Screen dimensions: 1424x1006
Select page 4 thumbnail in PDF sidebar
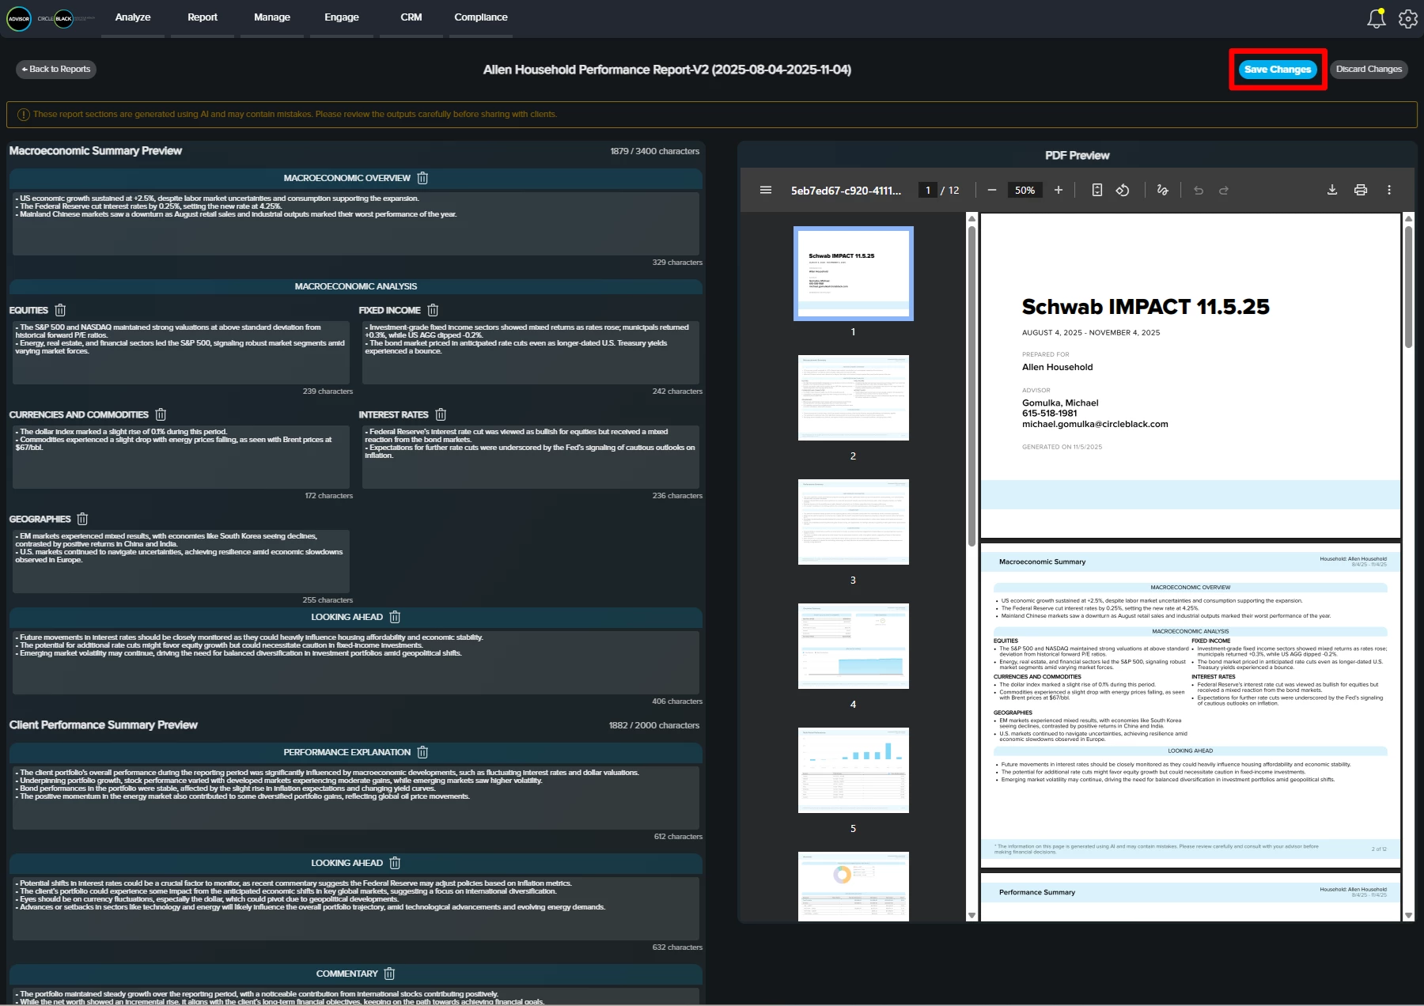(x=854, y=646)
